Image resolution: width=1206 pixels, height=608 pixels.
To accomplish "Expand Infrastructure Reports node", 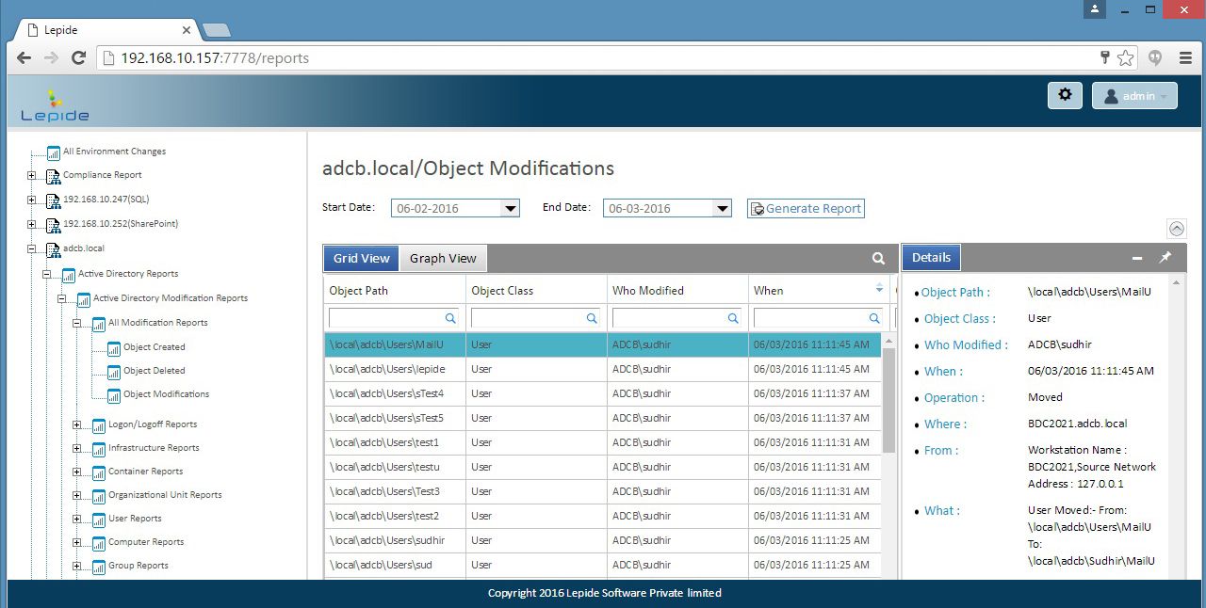I will coord(77,448).
